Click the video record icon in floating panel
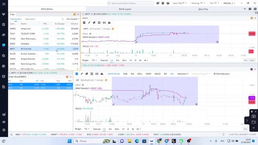The width and height of the screenshot is (258, 145). (x=254, y=122)
